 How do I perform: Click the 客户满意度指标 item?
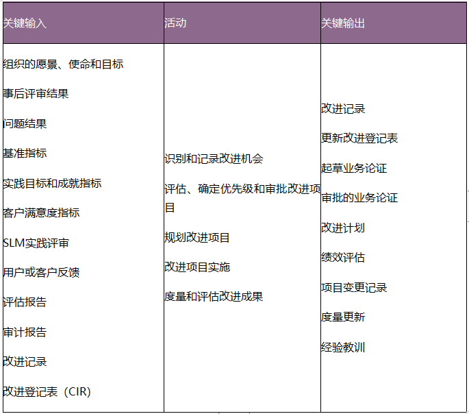[x=41, y=213]
